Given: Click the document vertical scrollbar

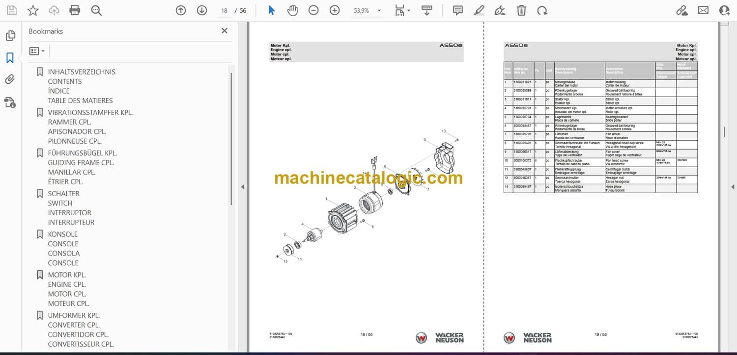Looking at the screenshot, I should [x=724, y=132].
